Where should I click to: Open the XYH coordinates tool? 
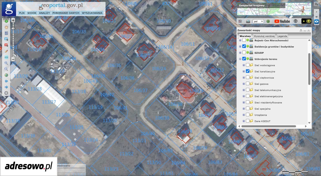(6, 57)
